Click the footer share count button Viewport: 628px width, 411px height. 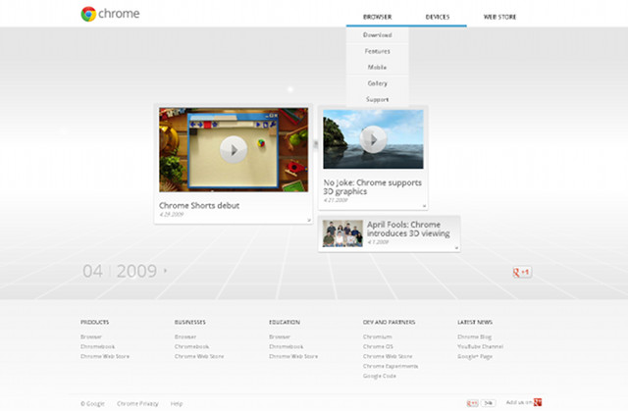click(x=489, y=403)
